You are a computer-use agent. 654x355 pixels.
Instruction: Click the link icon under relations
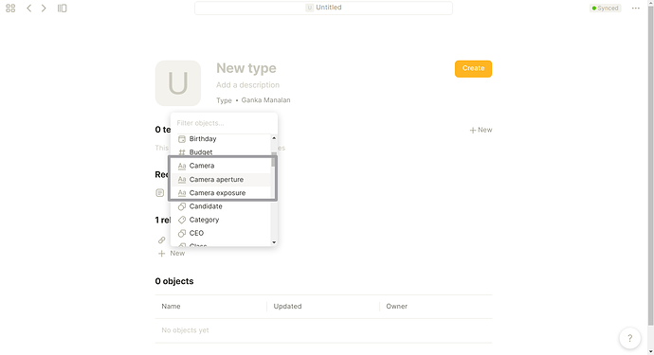click(x=161, y=240)
